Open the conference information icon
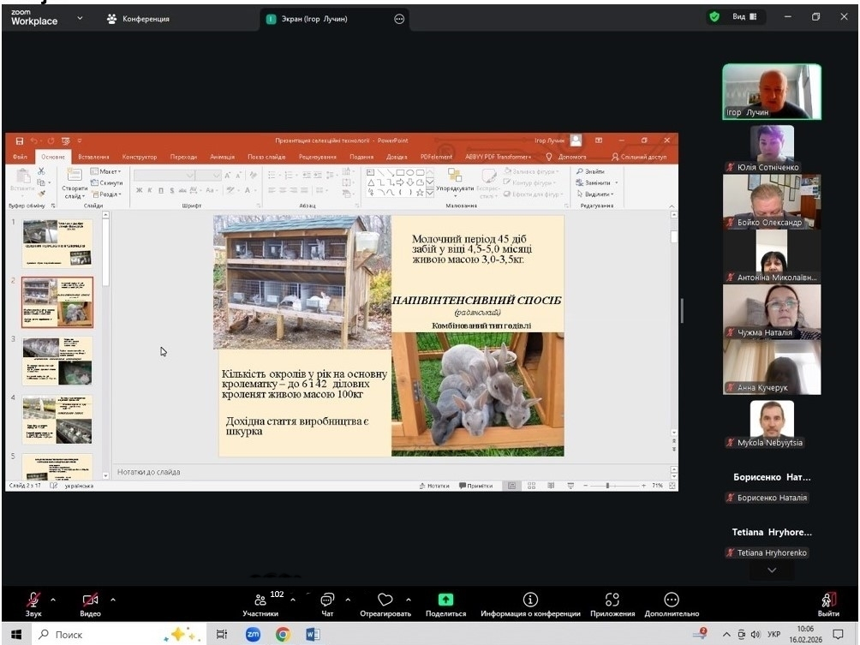 tap(530, 600)
